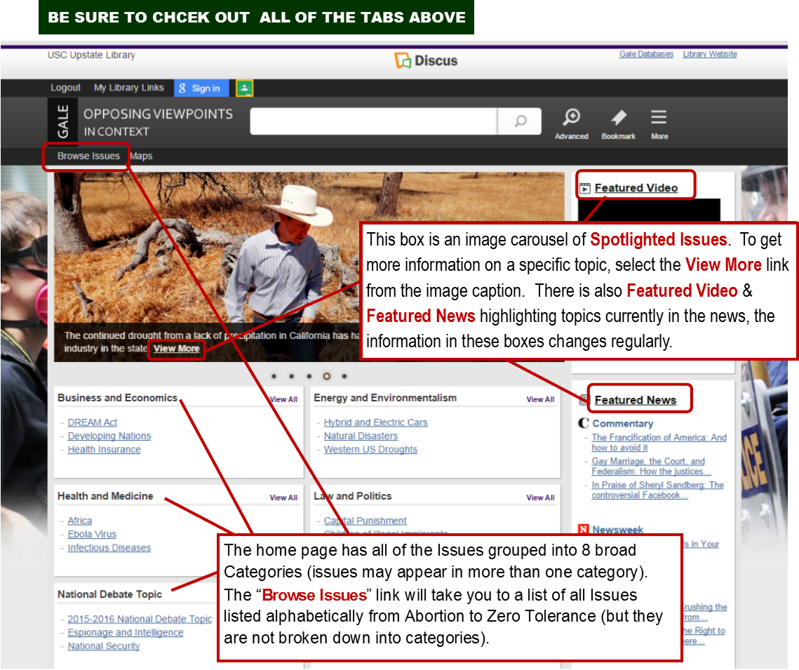Click the Law and Politics heading
799x670 pixels.
tap(353, 496)
